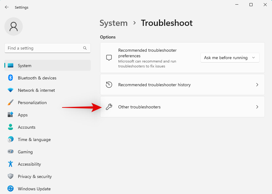Click the Gaming controller icon
The height and width of the screenshot is (194, 272).
tap(10, 152)
